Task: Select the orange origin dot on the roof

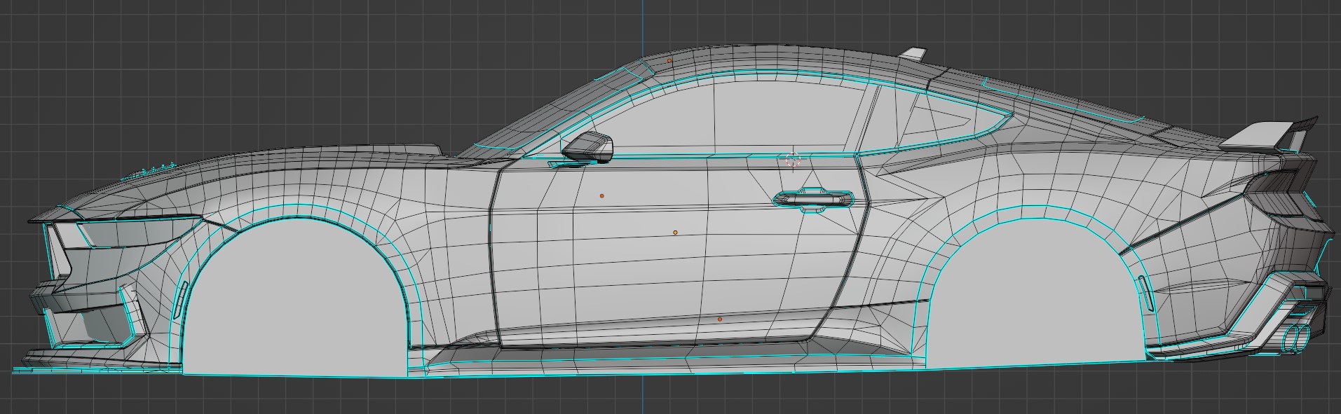Action: point(669,61)
